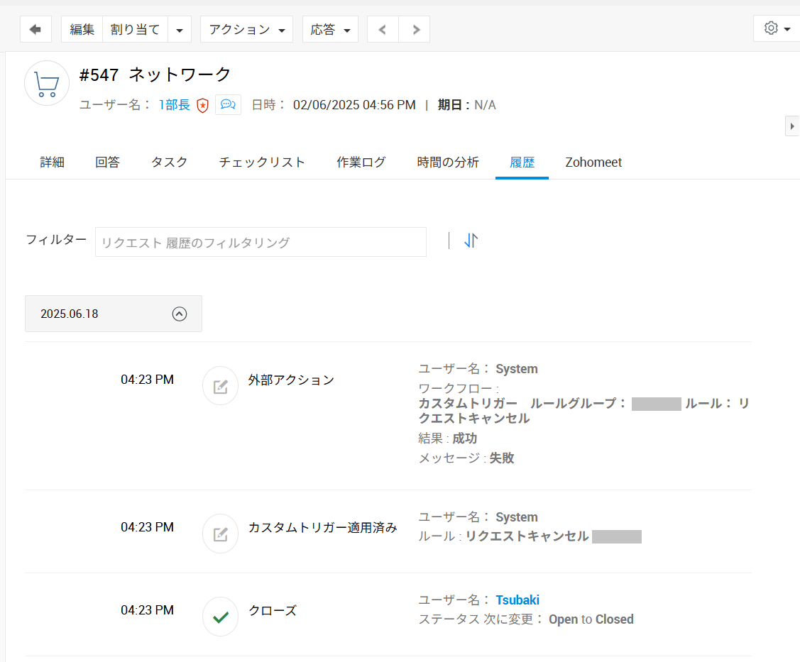Viewport: 800px width, 662px height.
Task: Click the back arrow icon
Action: [35, 29]
